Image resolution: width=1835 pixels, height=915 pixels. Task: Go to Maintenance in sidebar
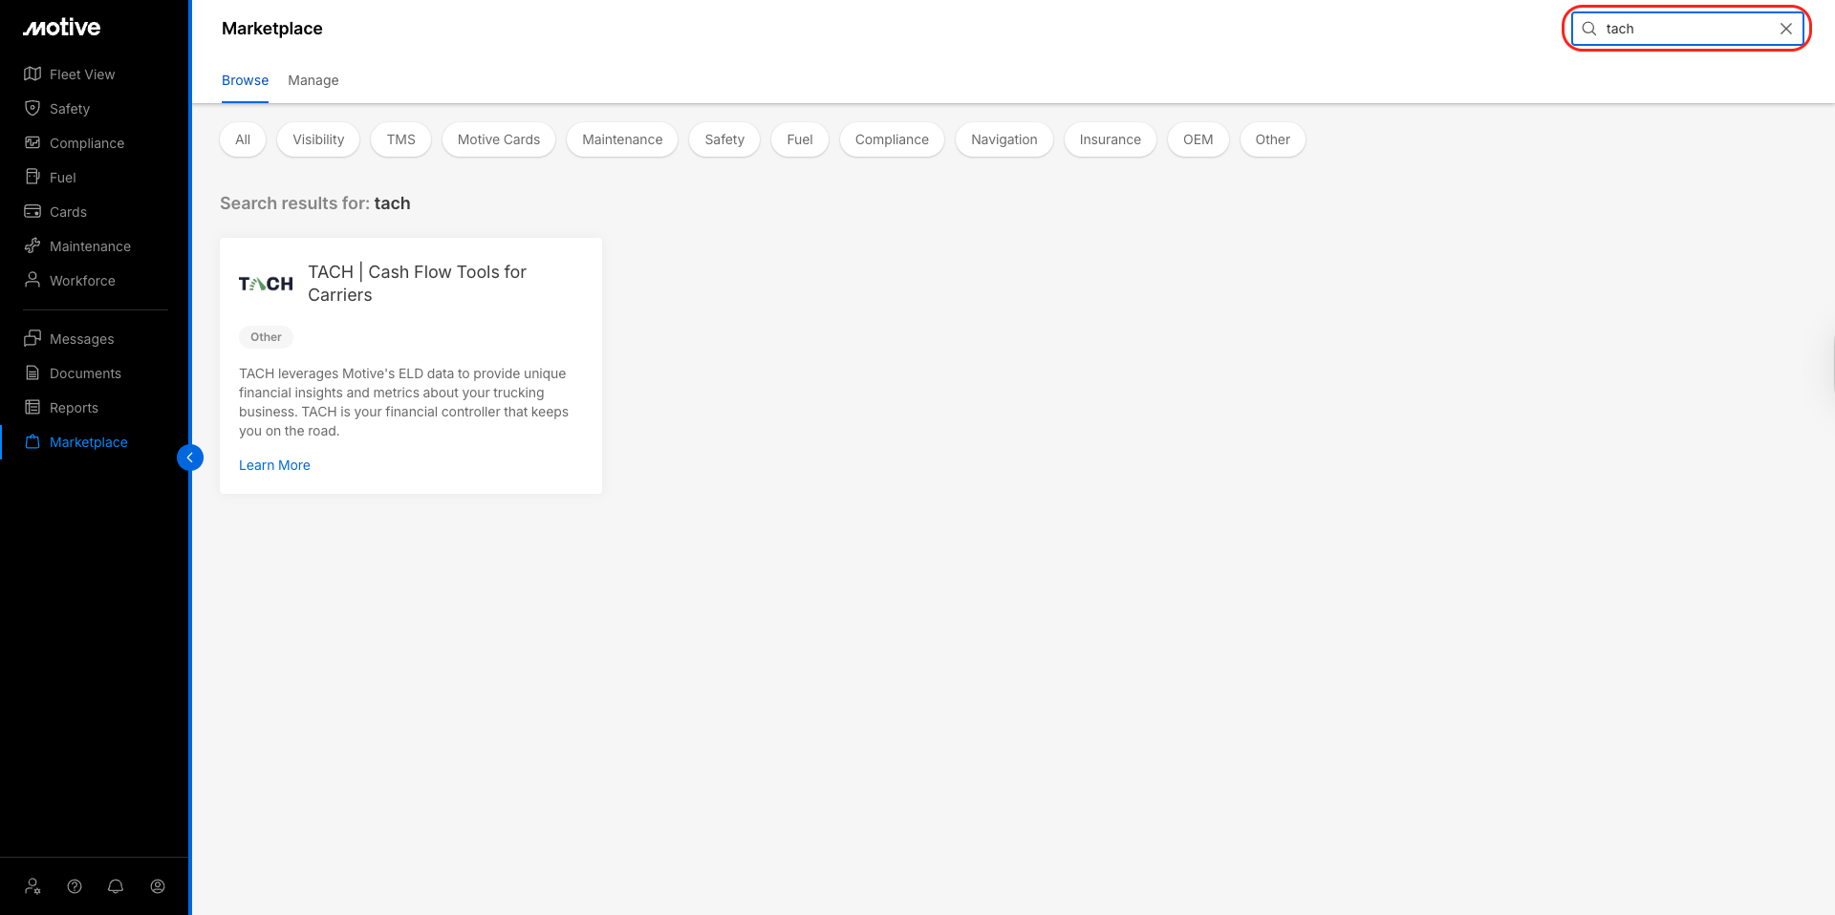pyautogui.click(x=90, y=246)
